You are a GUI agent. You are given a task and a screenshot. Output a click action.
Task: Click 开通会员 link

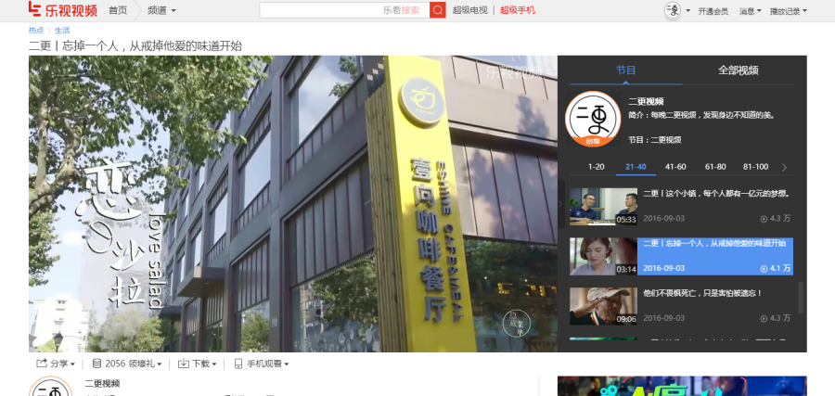point(713,11)
